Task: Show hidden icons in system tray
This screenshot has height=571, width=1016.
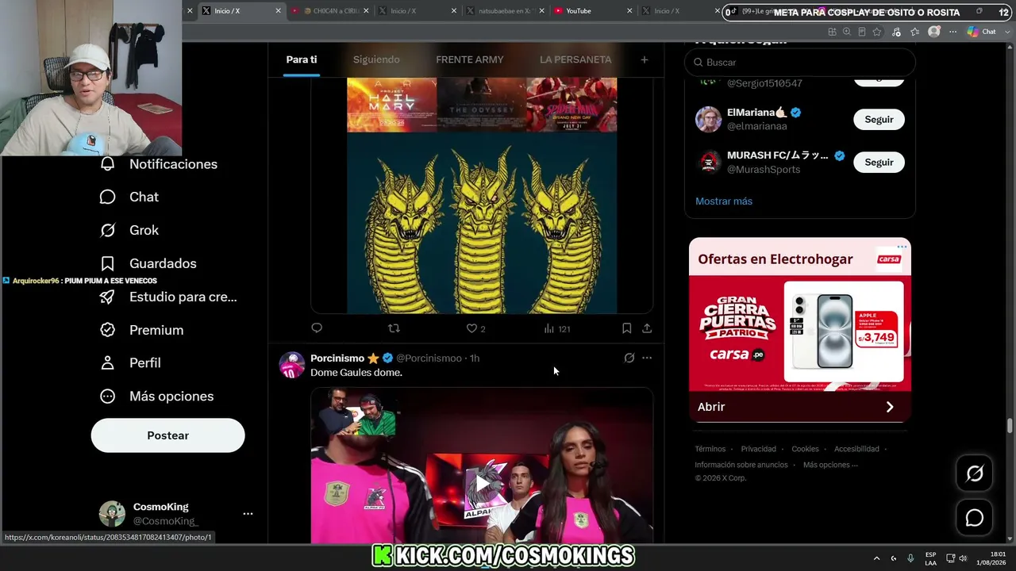Action: click(876, 558)
